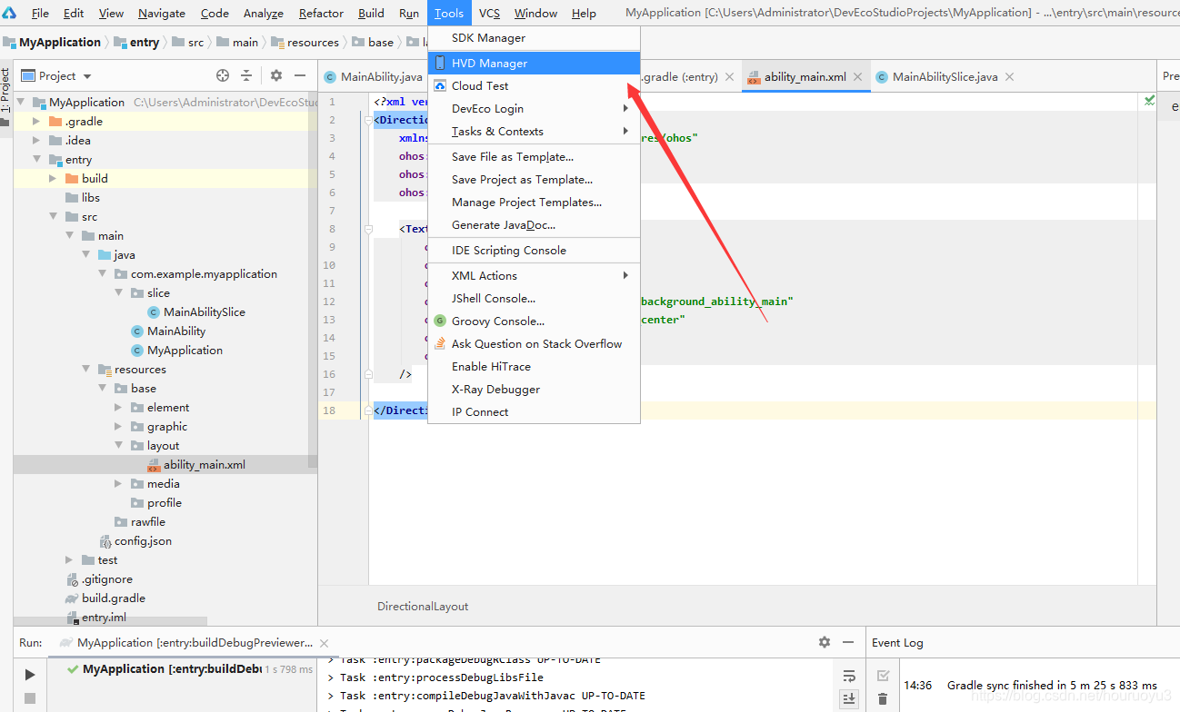Select Enable HiTrace entry
Screen dimensions: 1180x712
click(x=534, y=366)
